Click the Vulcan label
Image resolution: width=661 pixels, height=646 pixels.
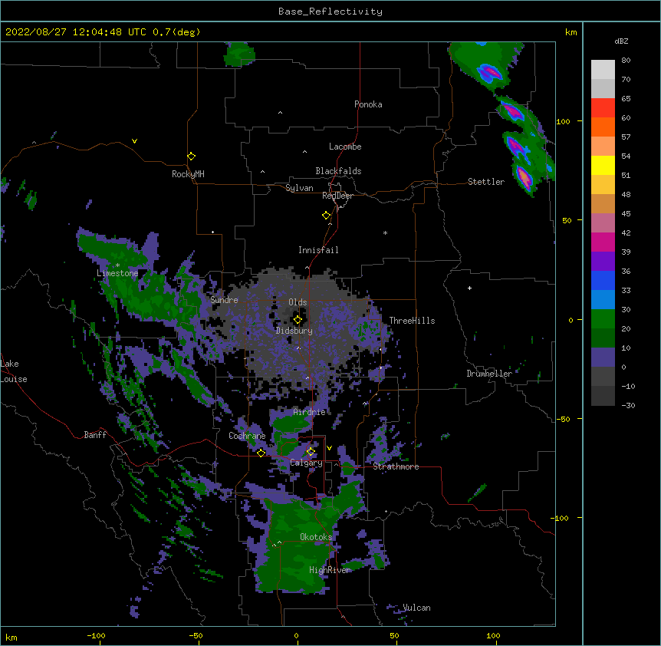(416, 608)
